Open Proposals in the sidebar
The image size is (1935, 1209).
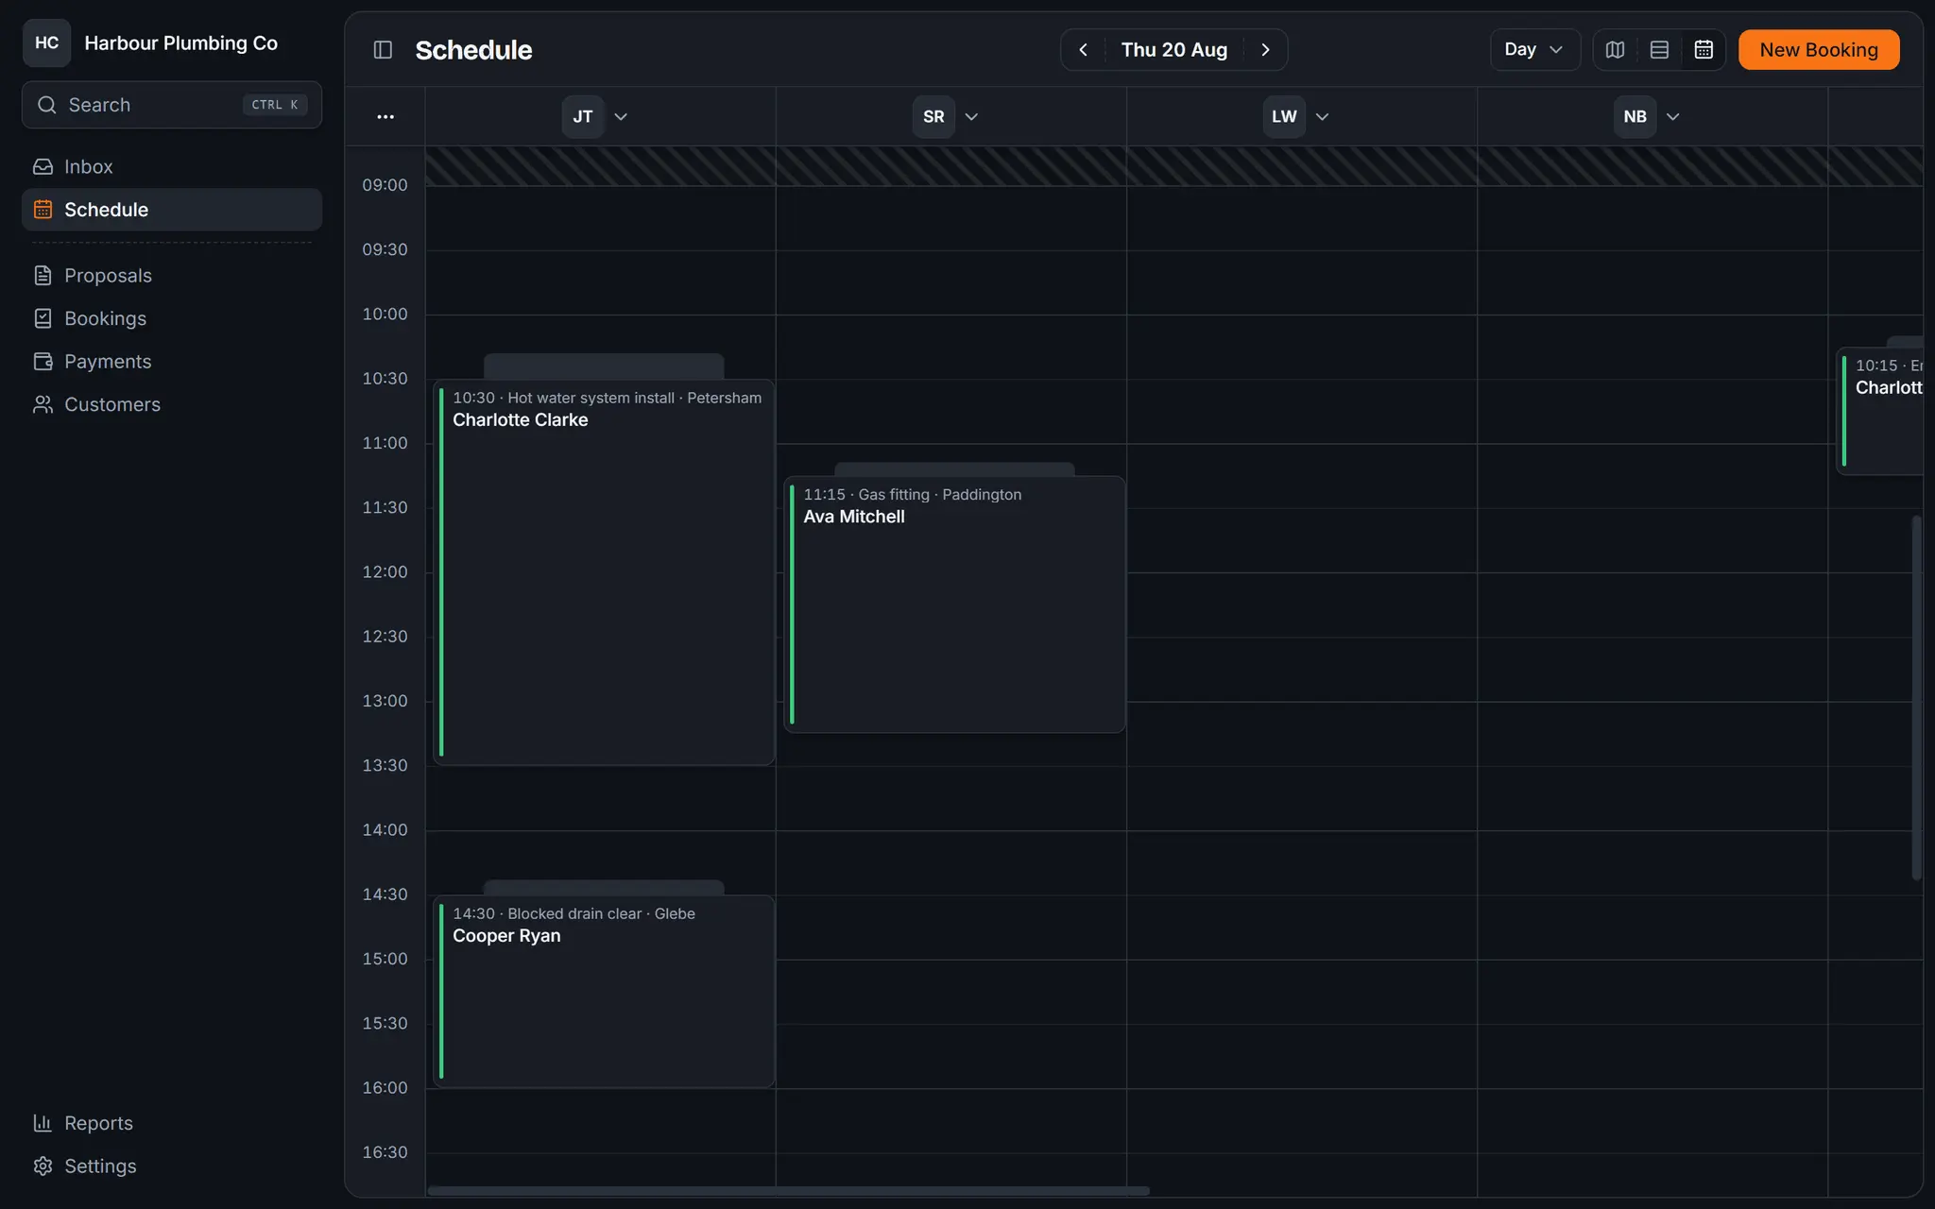(x=172, y=276)
